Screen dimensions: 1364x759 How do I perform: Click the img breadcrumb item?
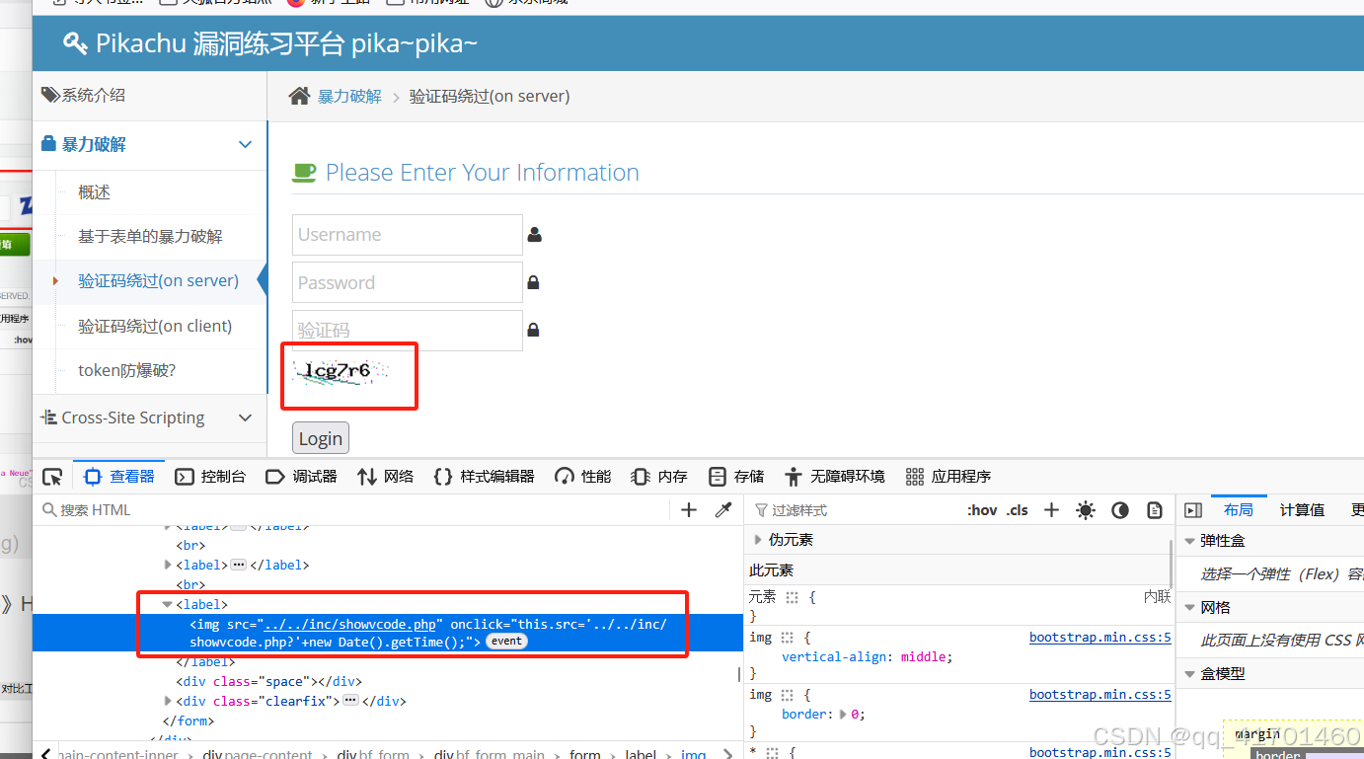click(x=693, y=753)
